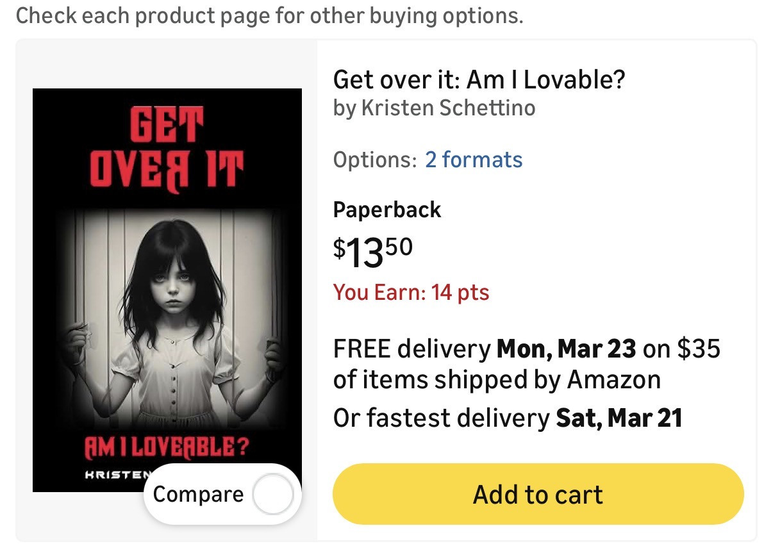This screenshot has width=773, height=544.
Task: Click the "Options:" label
Action: [374, 160]
